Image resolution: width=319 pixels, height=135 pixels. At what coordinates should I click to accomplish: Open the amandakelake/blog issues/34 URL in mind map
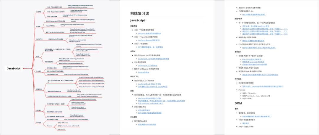pos(75,16)
